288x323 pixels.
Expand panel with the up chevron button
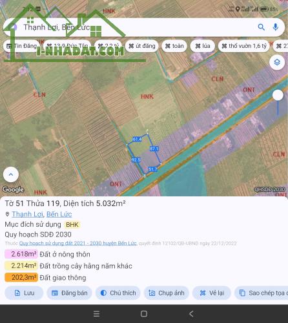click(x=11, y=174)
